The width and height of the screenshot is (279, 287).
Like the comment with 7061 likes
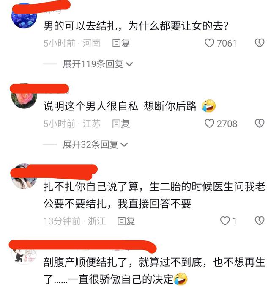click(x=209, y=43)
